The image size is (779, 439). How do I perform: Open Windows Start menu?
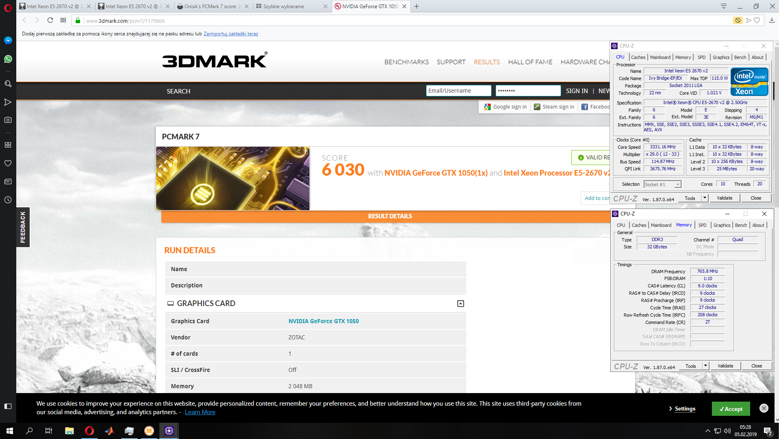coord(10,431)
